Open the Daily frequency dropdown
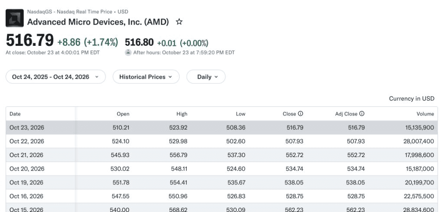 pyautogui.click(x=206, y=77)
